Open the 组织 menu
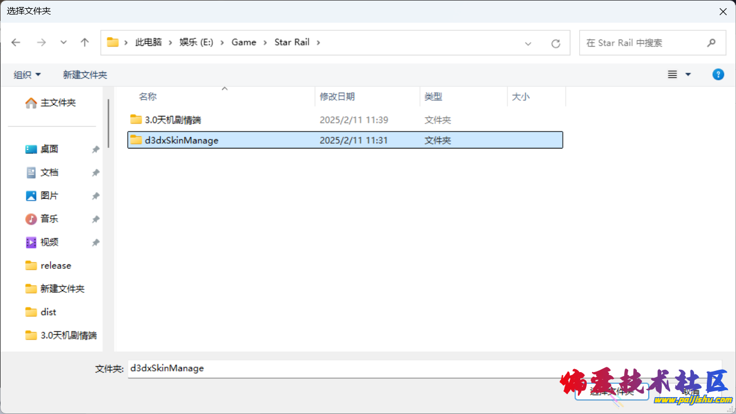Image resolution: width=736 pixels, height=414 pixels. pyautogui.click(x=27, y=75)
